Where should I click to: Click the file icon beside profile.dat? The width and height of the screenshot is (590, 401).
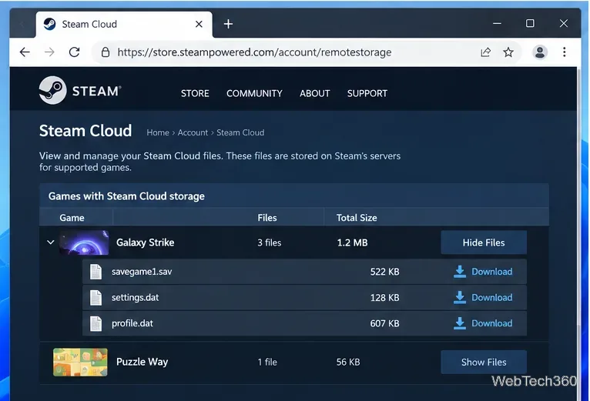click(x=96, y=323)
